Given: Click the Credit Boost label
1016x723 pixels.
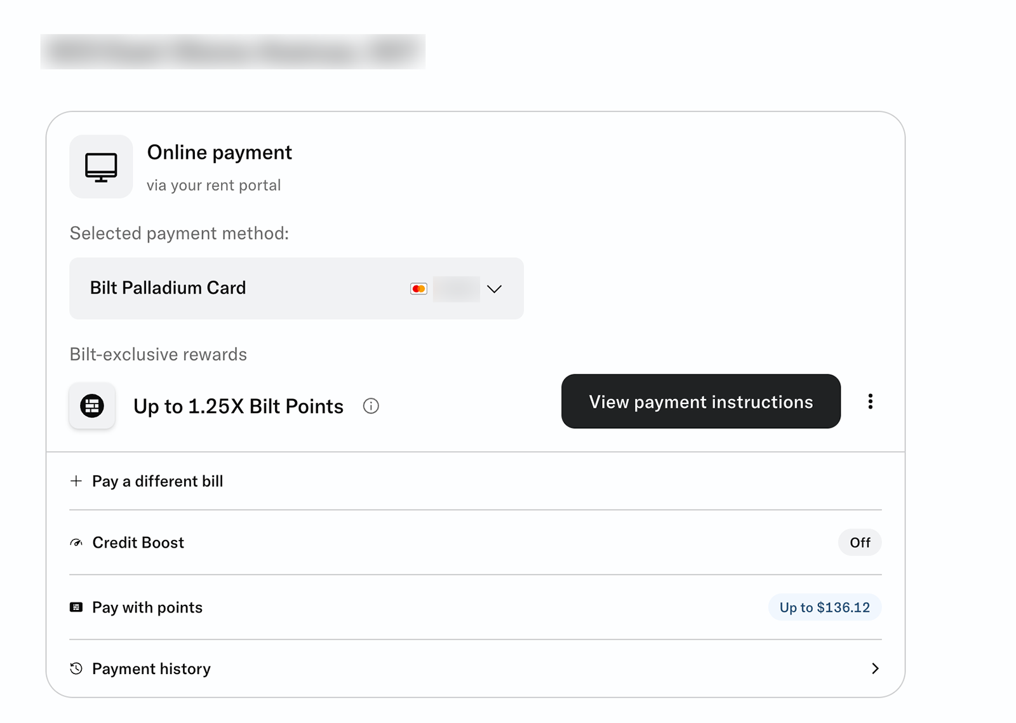Looking at the screenshot, I should pyautogui.click(x=138, y=543).
